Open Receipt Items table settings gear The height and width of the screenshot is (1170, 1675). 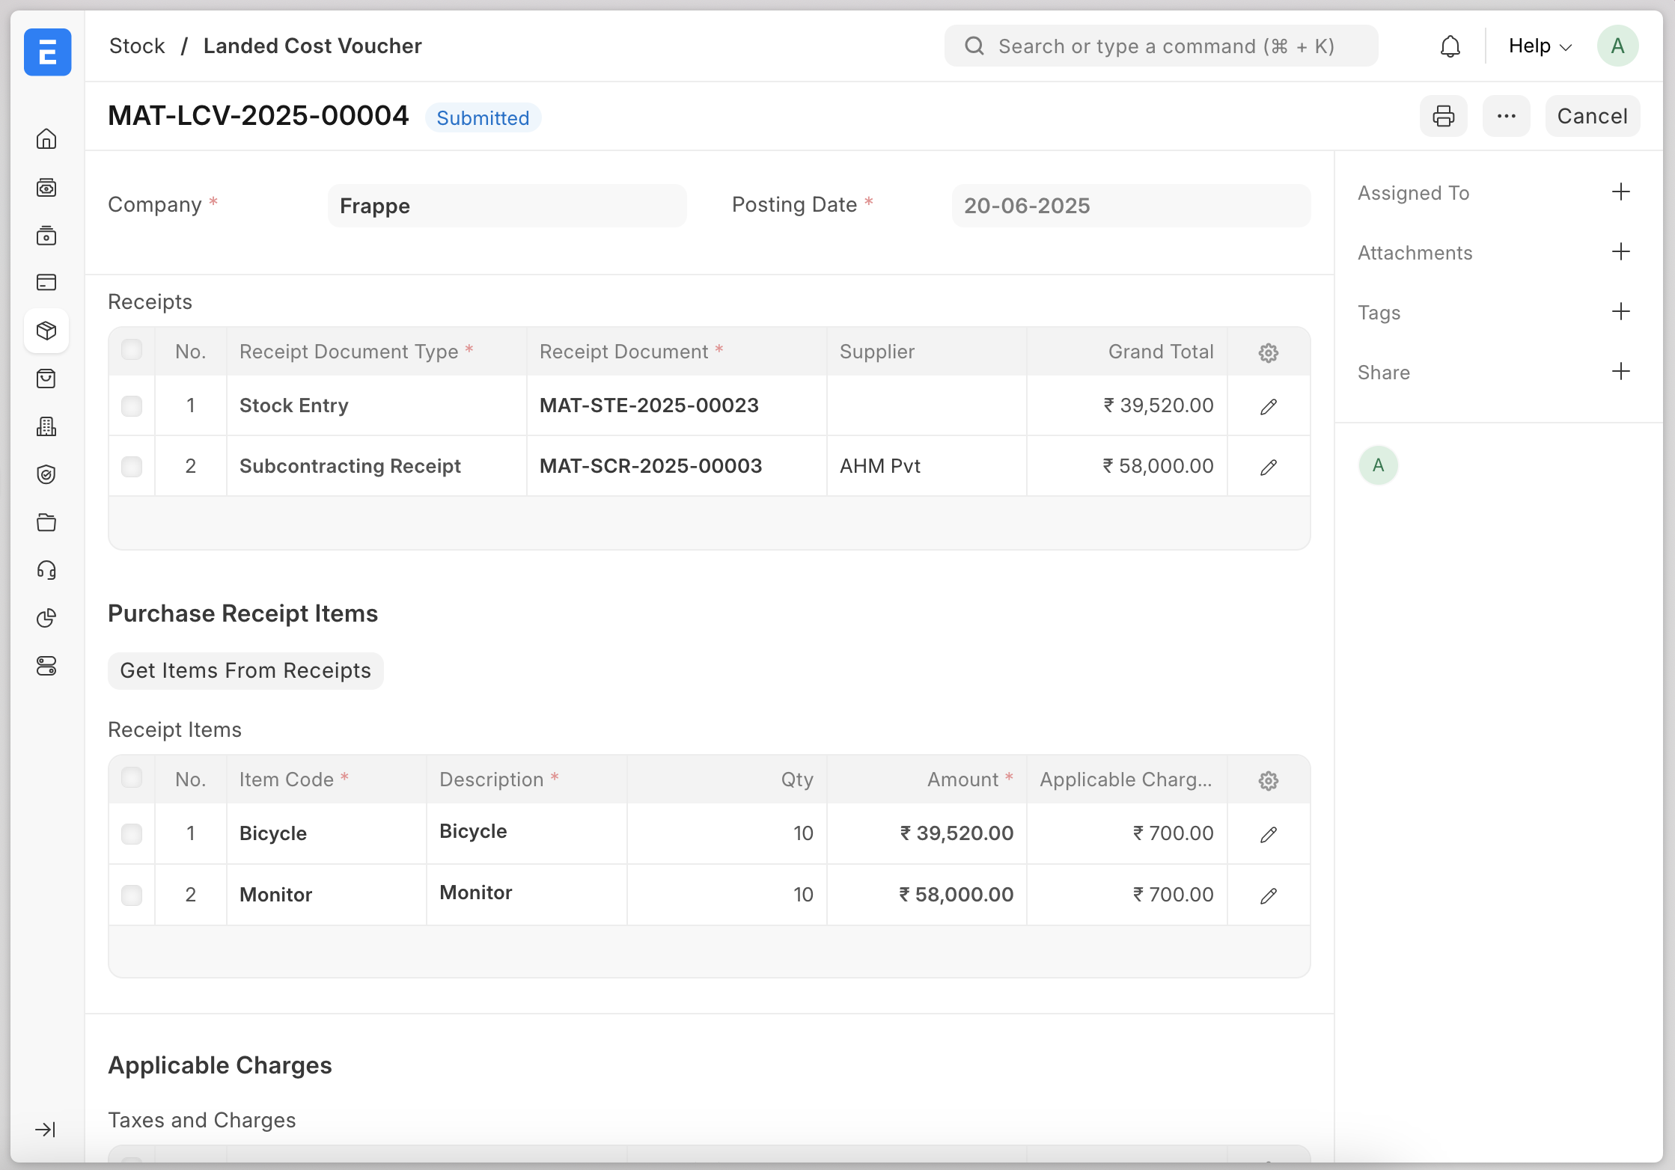click(1269, 780)
